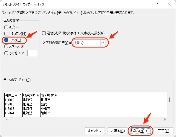Click the 旭川市 cell in preview
This screenshot has height=137, width=176.
click(45, 113)
